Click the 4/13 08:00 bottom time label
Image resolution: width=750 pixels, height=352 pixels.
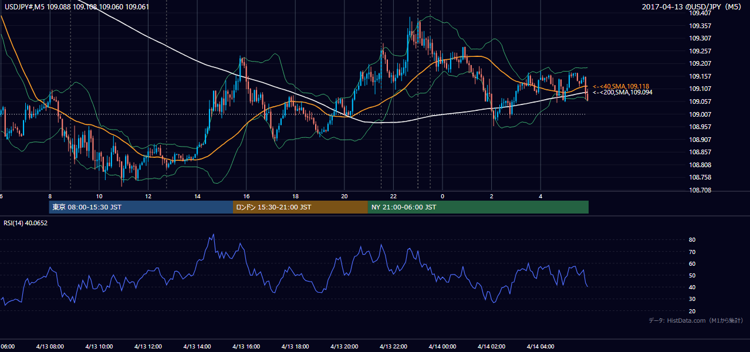[50, 346]
